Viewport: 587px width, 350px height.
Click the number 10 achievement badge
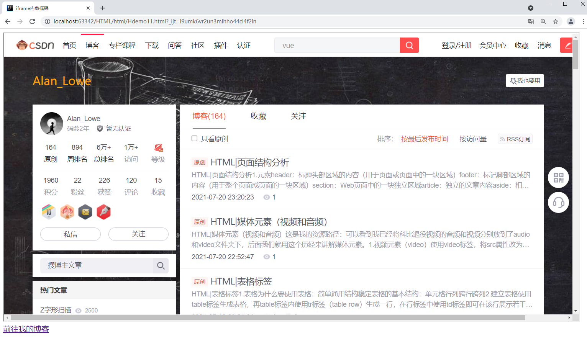tap(49, 212)
